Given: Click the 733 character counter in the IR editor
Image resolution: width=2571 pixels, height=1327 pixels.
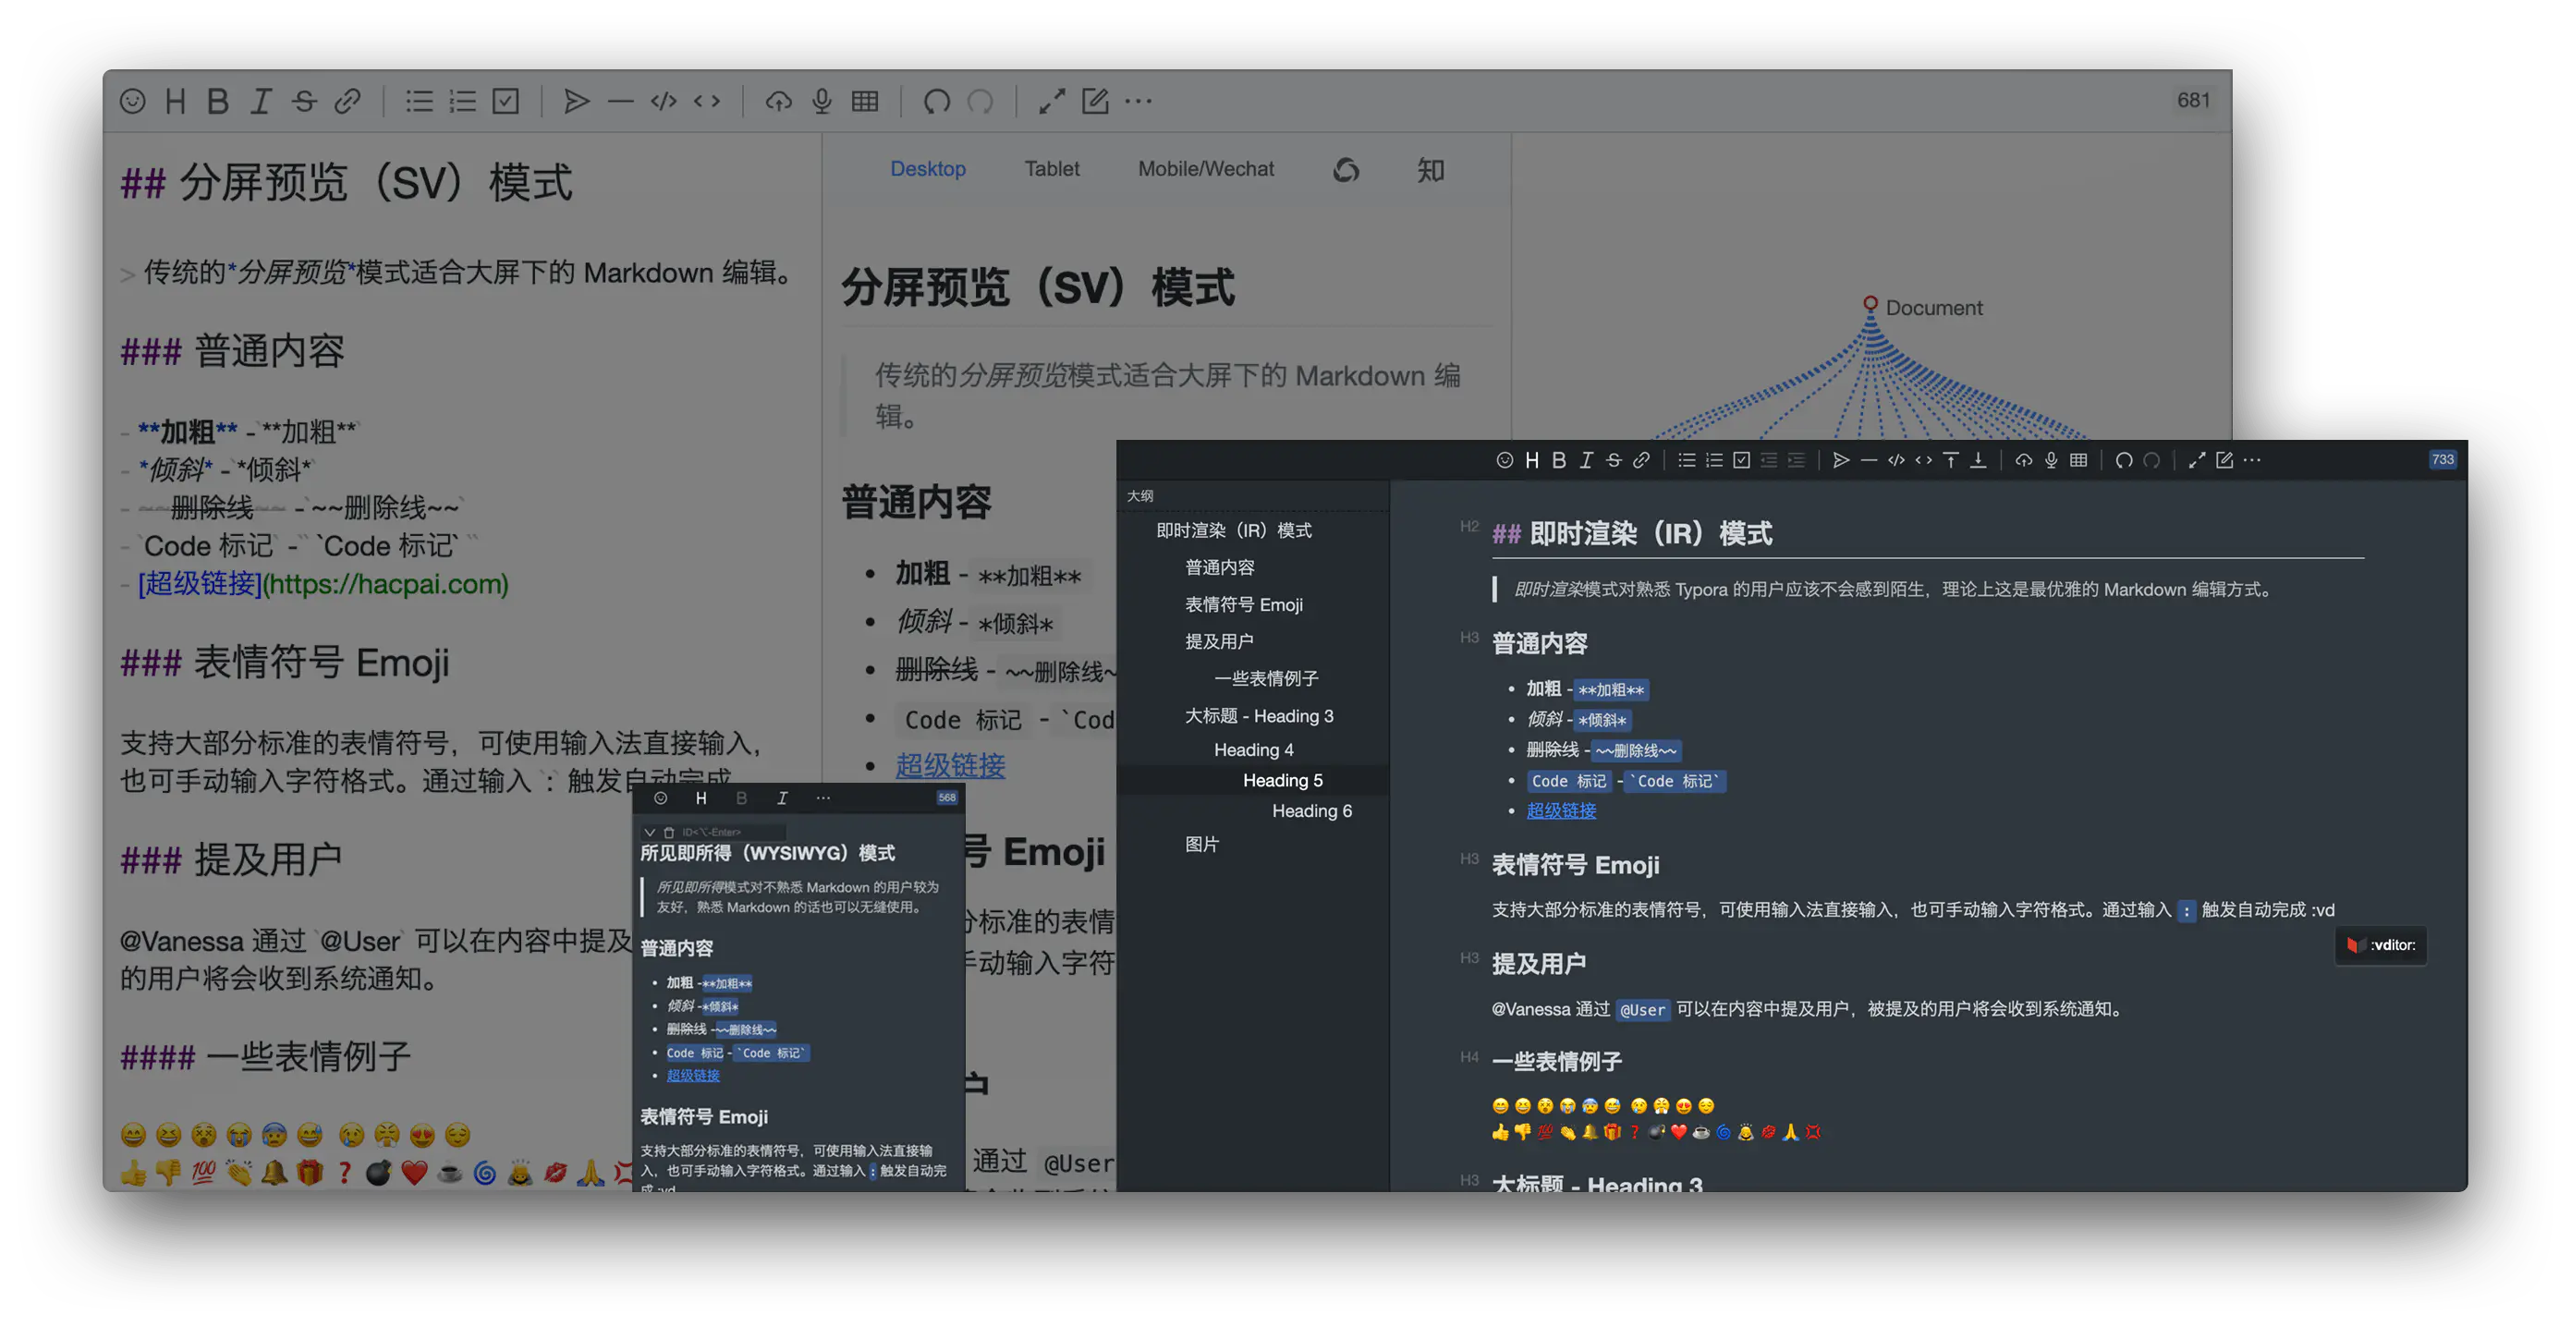Looking at the screenshot, I should point(2443,460).
